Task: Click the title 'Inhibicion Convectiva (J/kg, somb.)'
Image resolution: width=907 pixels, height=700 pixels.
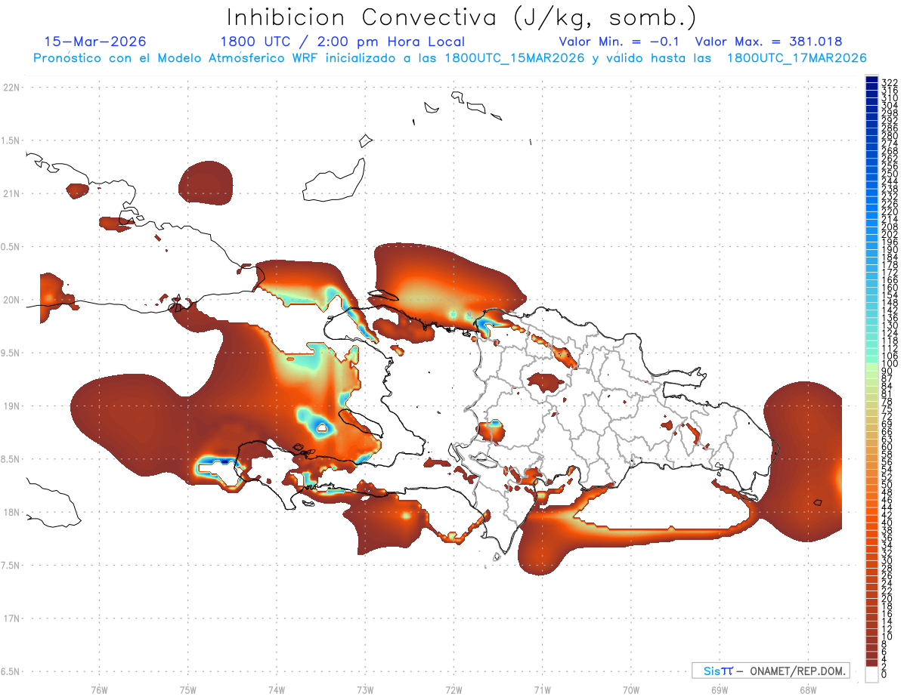Action: (x=462, y=18)
